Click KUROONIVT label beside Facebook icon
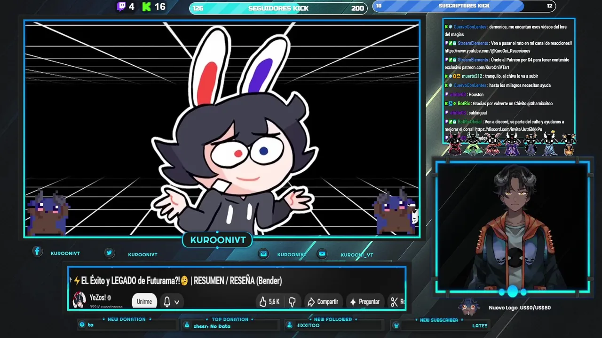The image size is (602, 338). tap(65, 253)
